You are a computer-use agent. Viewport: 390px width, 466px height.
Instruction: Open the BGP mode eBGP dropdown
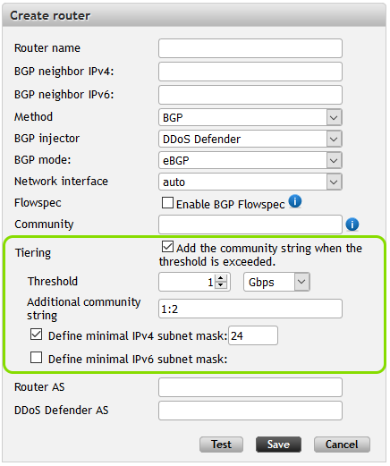pos(250,160)
